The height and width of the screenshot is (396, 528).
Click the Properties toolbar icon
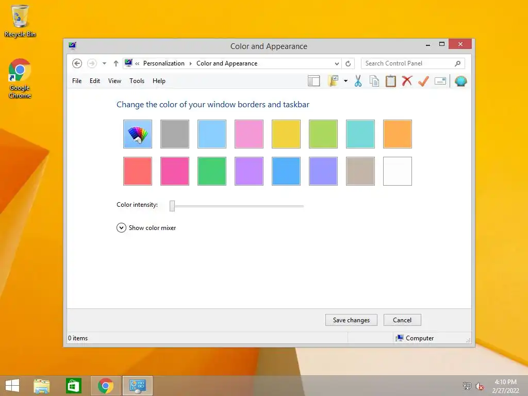(440, 81)
